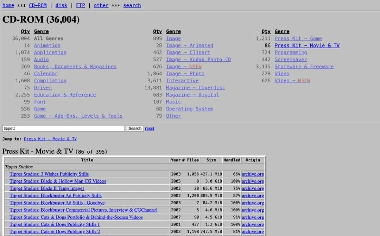Open Game - Add-Ons, Levels & Tools genre
380x236 pixels.
pyautogui.click(x=78, y=116)
